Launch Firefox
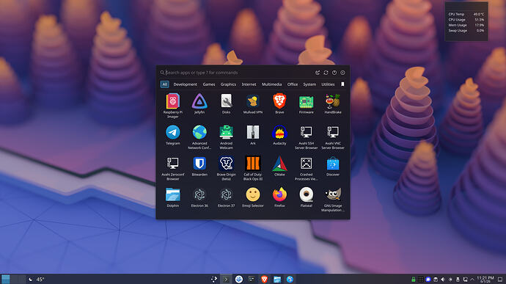Viewport: 506px width, 284px height. pos(279,197)
